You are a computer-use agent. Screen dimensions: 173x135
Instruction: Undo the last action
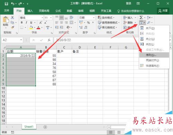point(13,4)
